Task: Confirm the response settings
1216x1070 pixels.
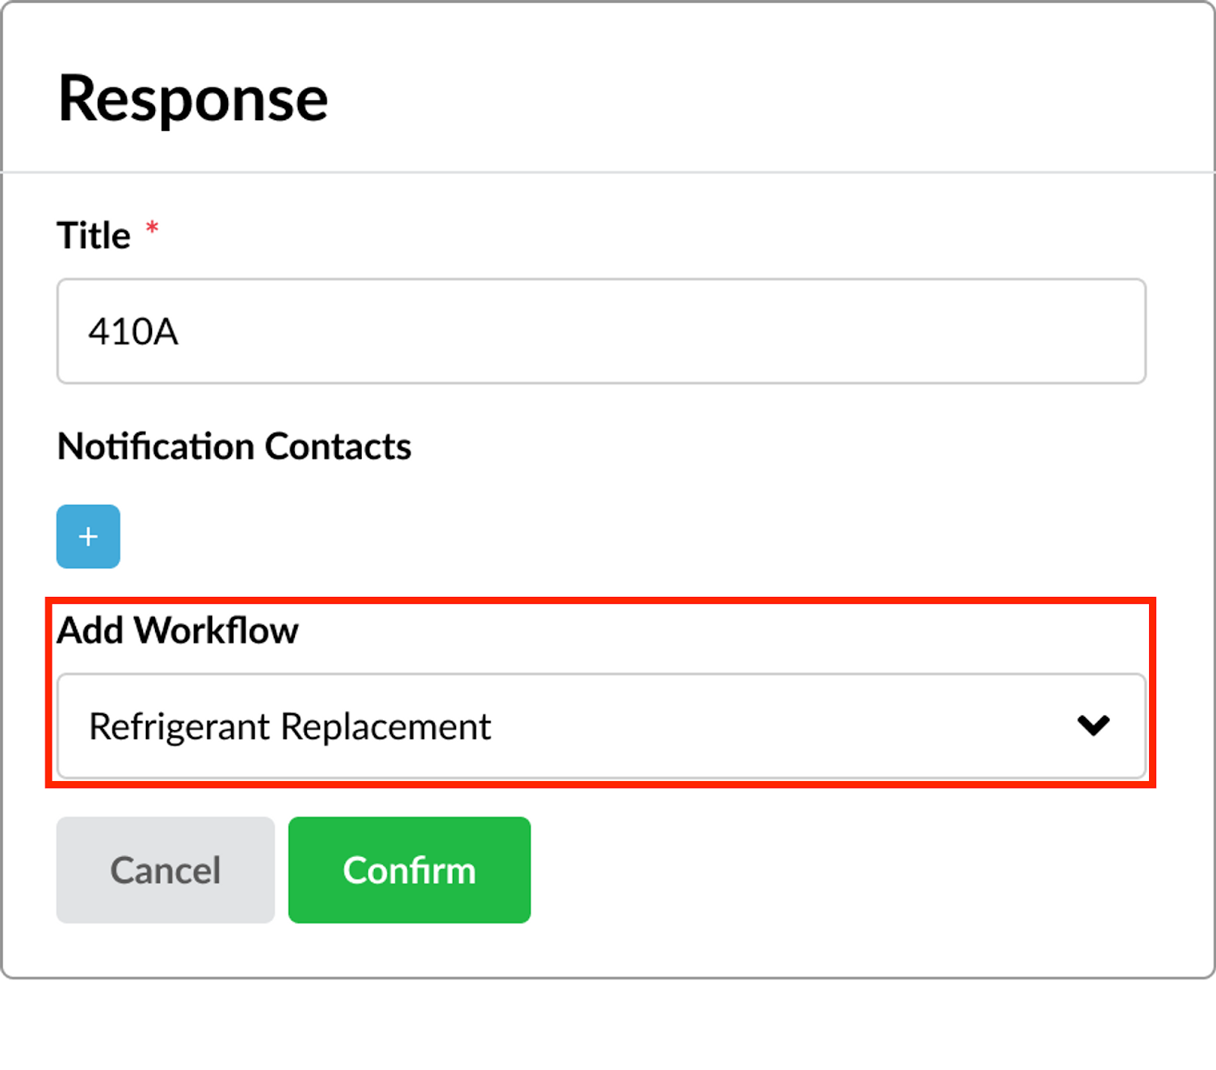Action: coord(409,870)
